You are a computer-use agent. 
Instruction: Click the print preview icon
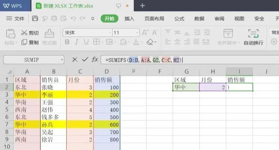click(64, 19)
